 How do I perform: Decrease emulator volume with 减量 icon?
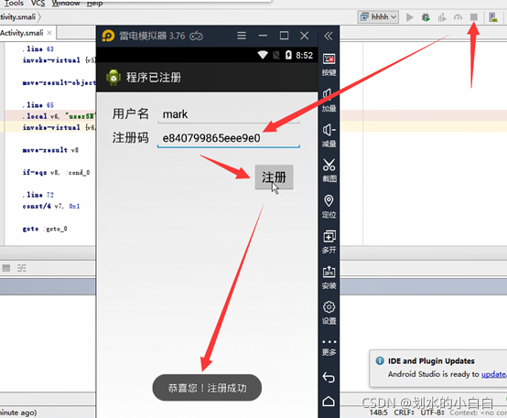pyautogui.click(x=329, y=135)
